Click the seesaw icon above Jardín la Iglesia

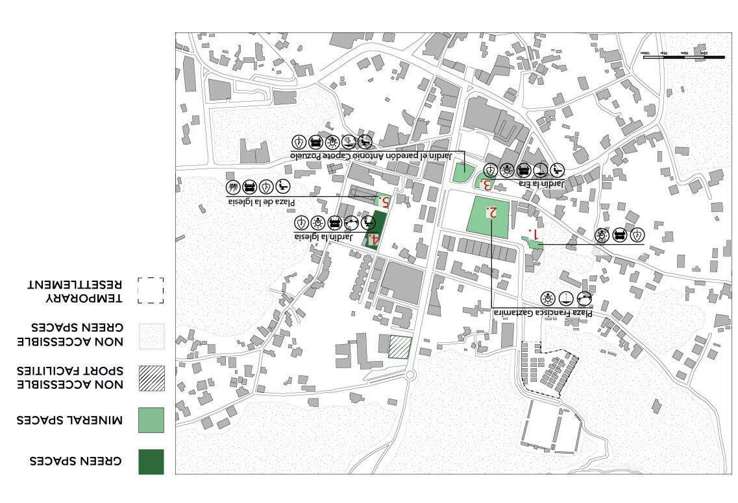point(351,222)
